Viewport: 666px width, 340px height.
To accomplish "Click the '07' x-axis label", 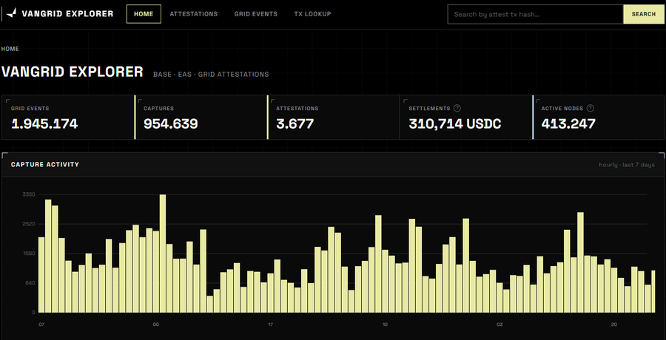I will click(41, 324).
